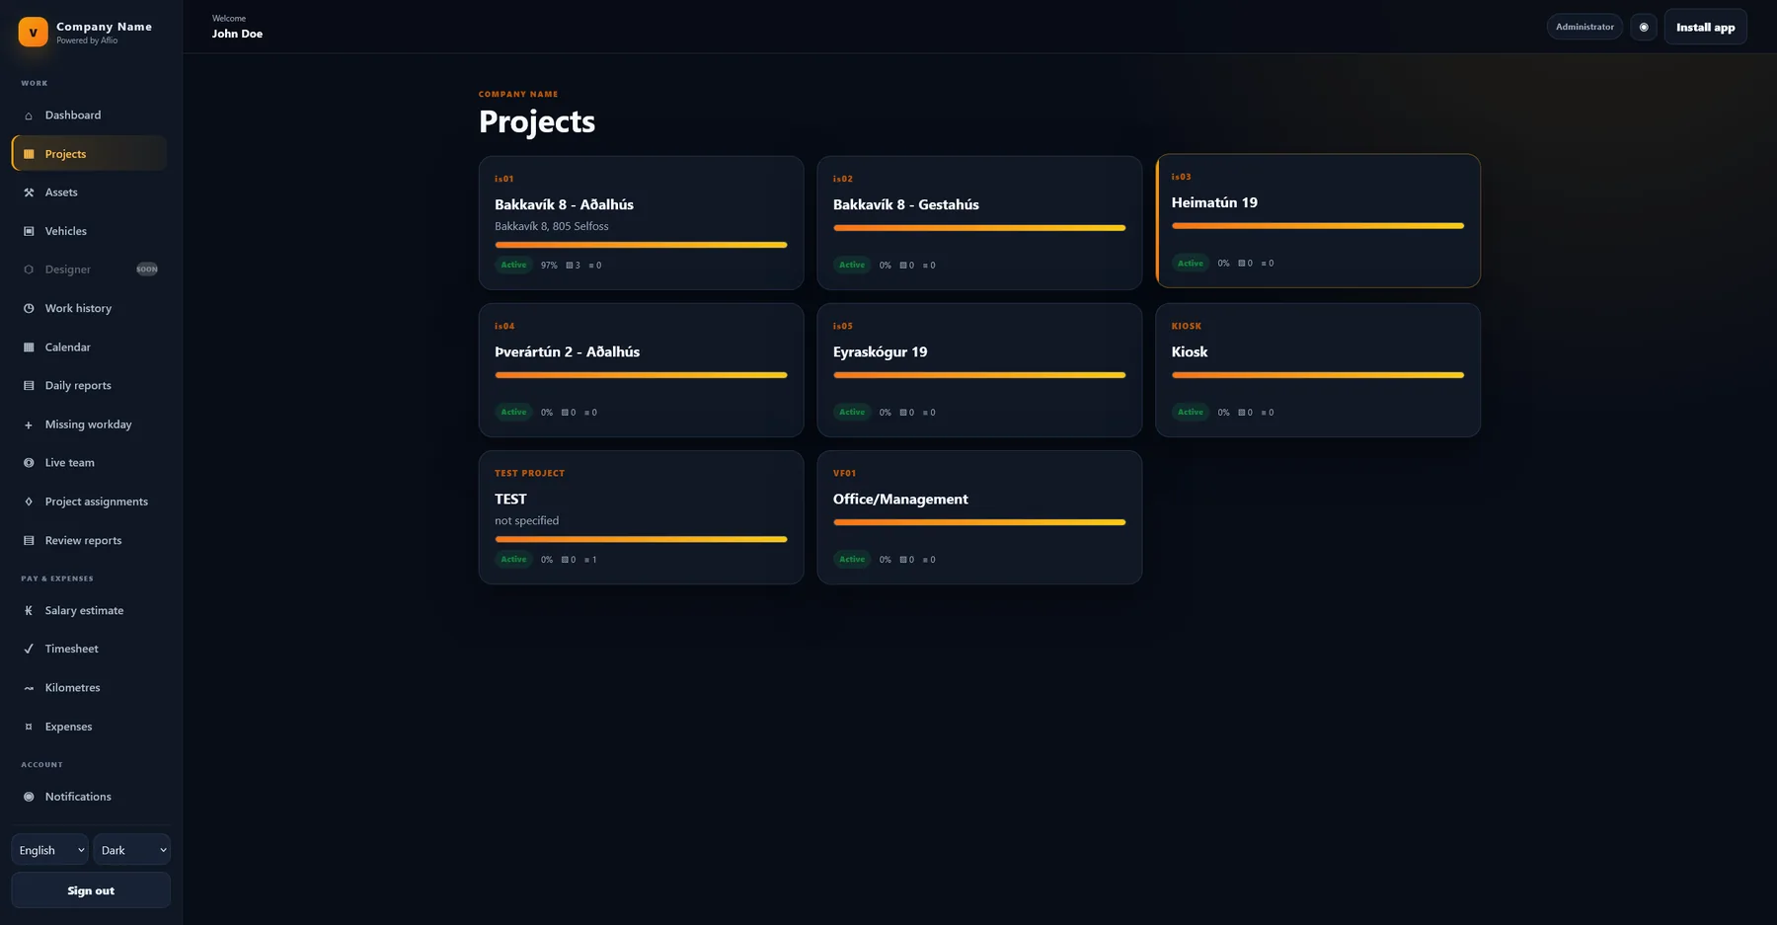
Task: Open the Kilometres page
Action: click(89, 688)
